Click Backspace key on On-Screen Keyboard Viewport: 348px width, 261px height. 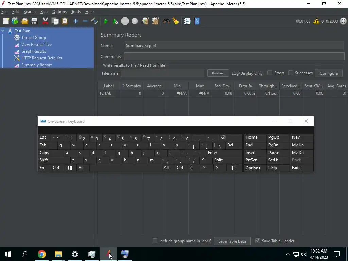[x=230, y=138]
